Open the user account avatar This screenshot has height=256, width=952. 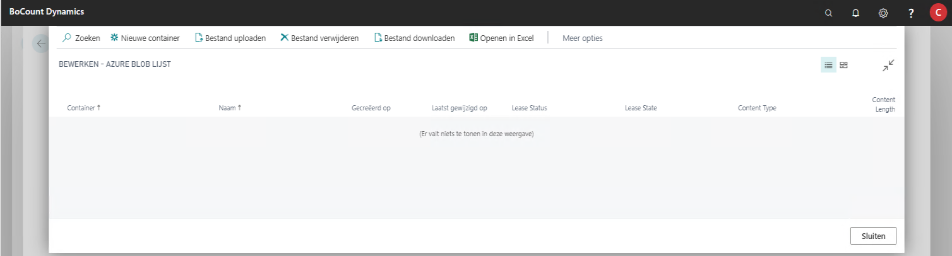pos(938,13)
